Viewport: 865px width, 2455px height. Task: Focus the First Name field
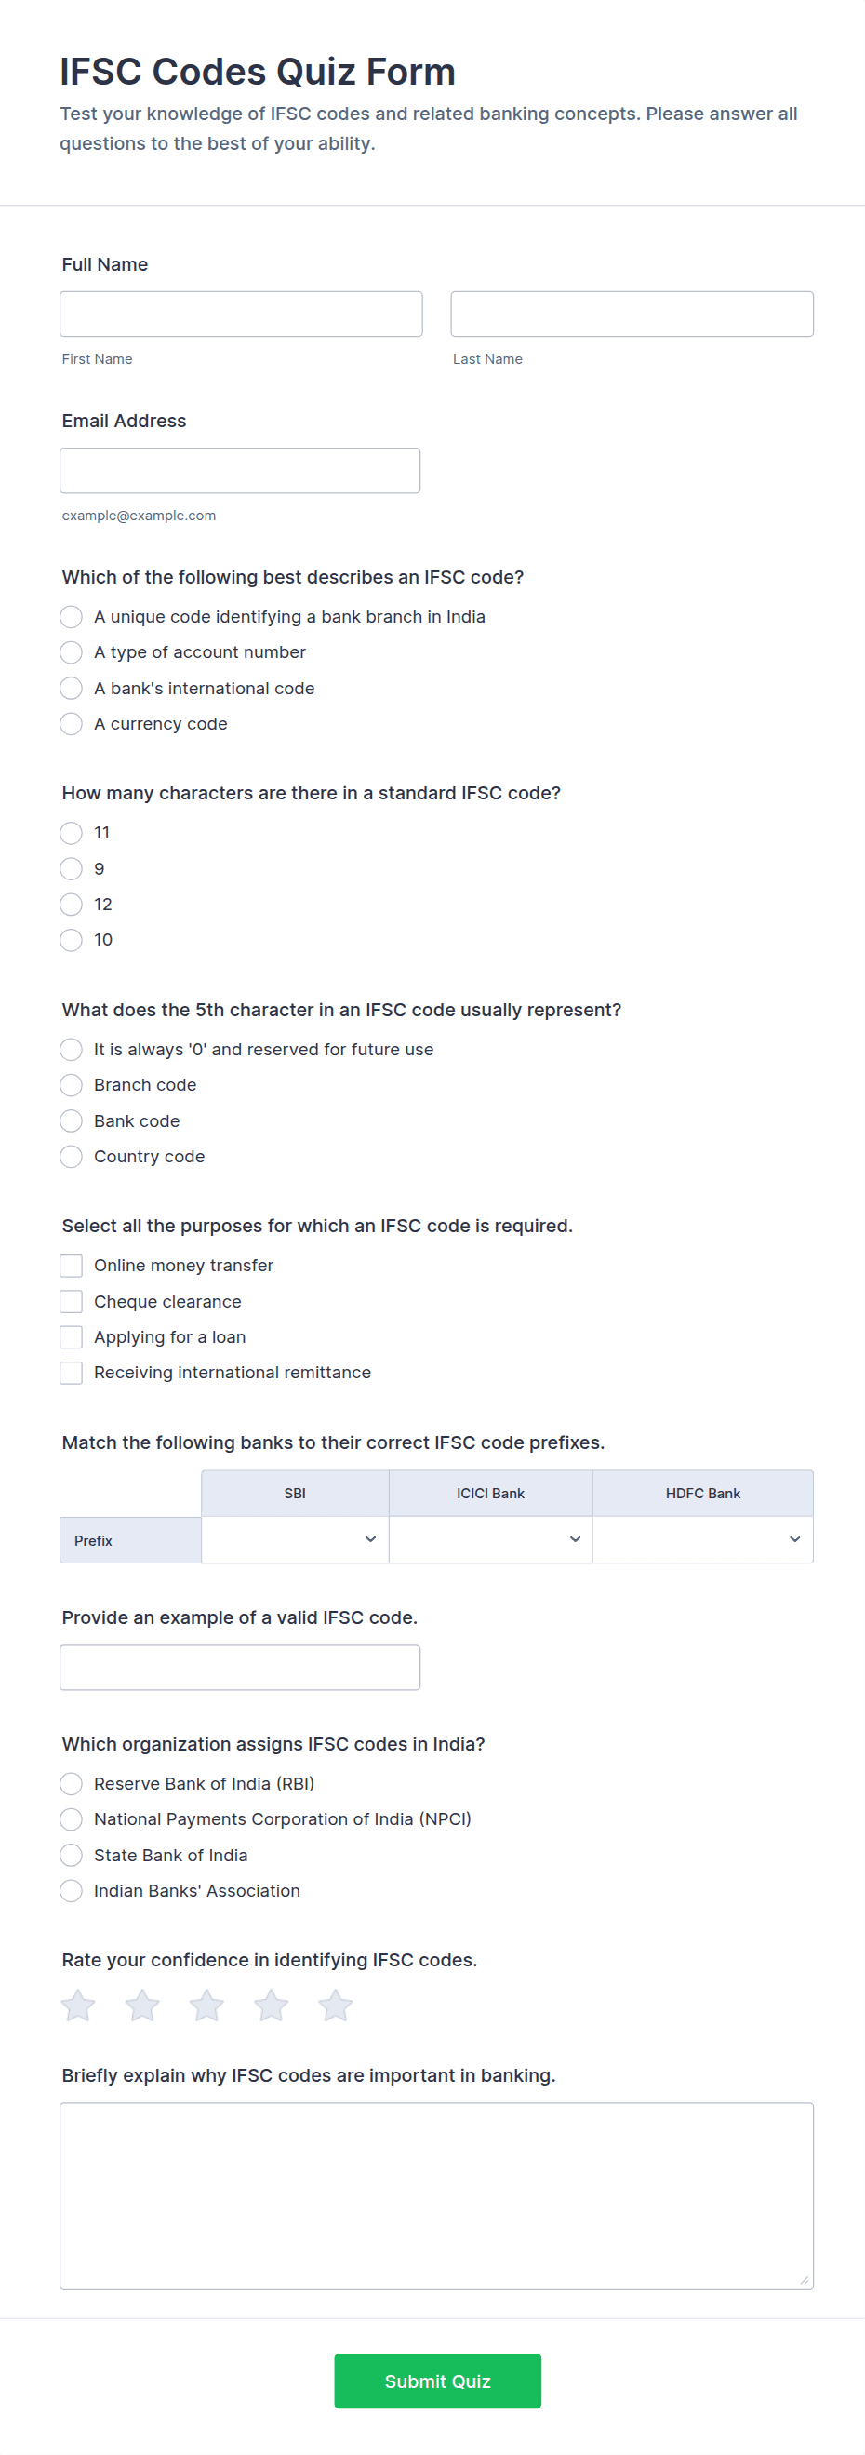241,314
